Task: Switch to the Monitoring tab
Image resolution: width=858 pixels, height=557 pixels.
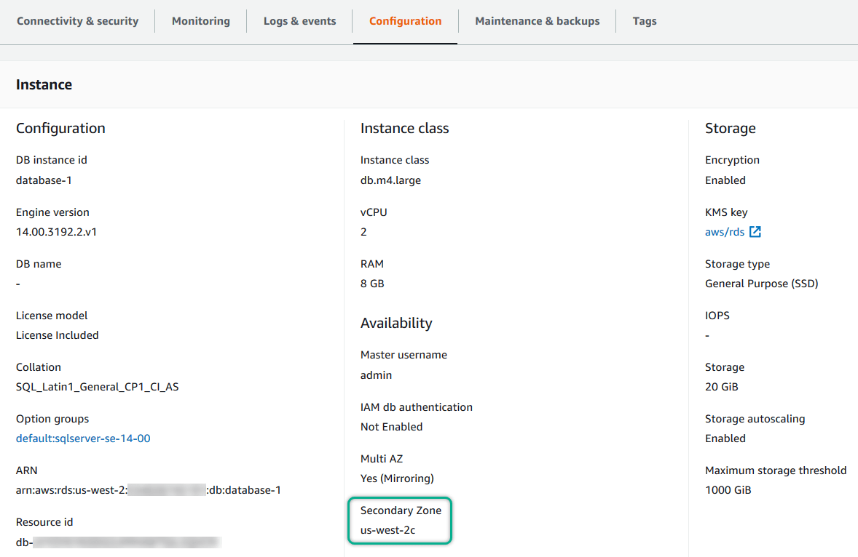Action: pos(200,21)
